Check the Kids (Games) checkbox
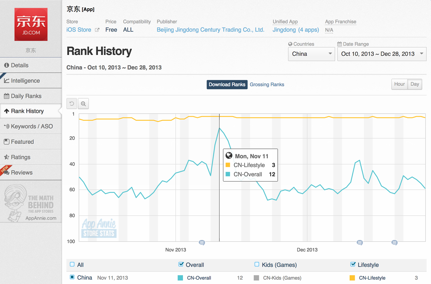 257,264
